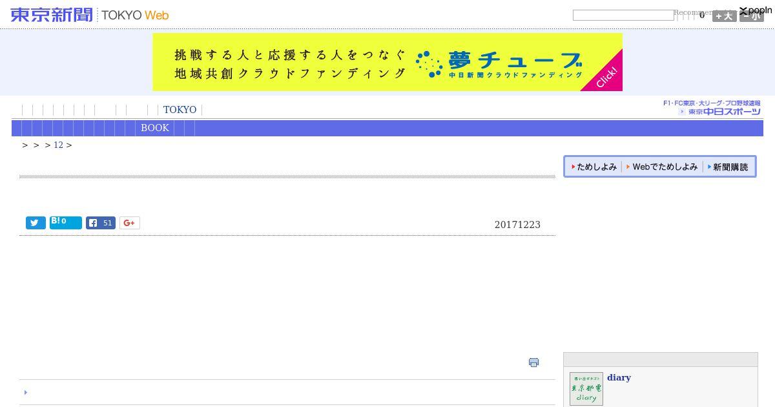Viewport: 775px width, 407px height.
Task: Click the ためしよみ trial reading link
Action: tap(594, 167)
